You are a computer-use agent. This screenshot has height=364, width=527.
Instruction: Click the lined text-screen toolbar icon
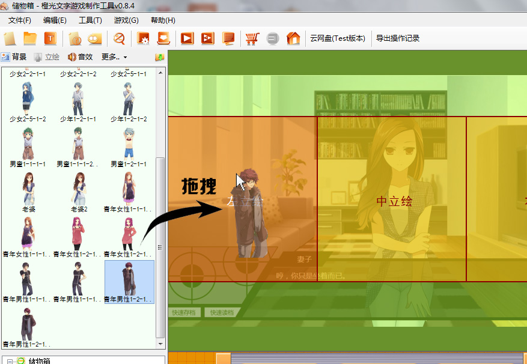pyautogui.click(x=228, y=38)
